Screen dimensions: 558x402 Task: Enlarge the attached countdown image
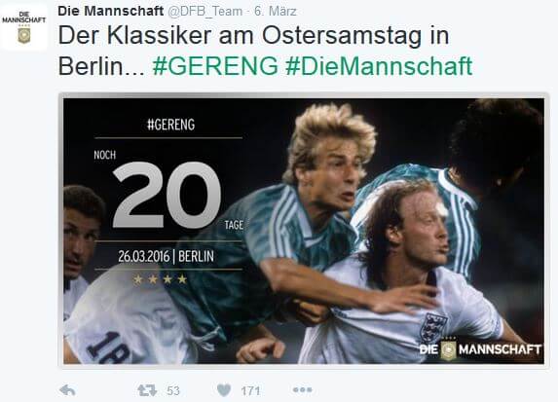[x=304, y=231]
